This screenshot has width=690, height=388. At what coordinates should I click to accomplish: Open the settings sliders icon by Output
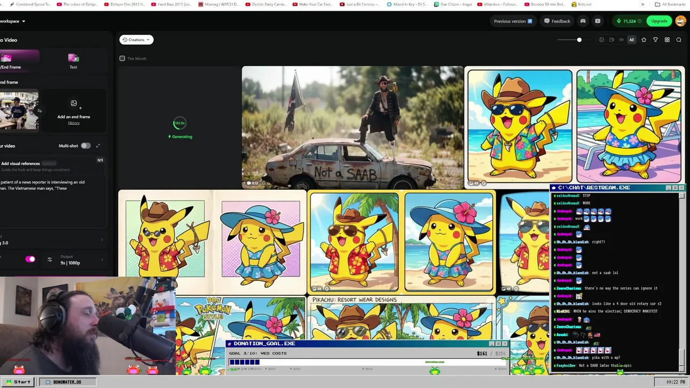click(50, 260)
